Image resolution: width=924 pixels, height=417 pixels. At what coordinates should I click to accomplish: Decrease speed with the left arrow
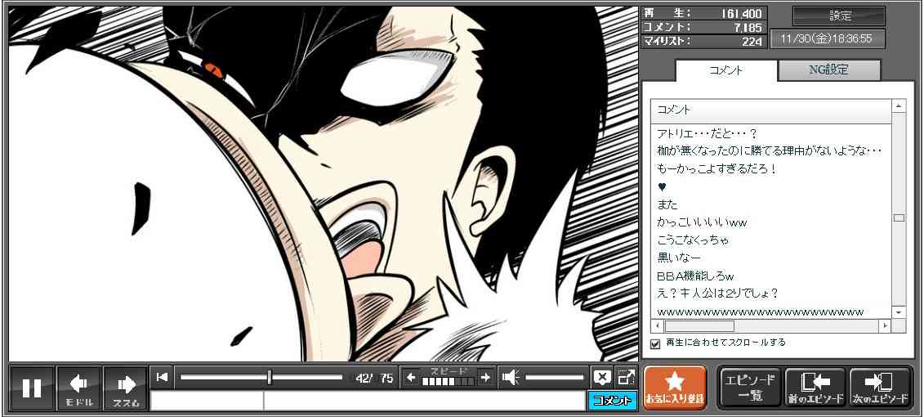pos(411,377)
